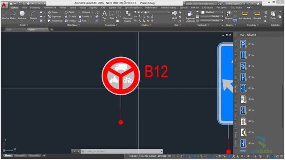Open the layer selection dropdown
Image resolution: width=285 pixels, height=160 pixels.
pyautogui.click(x=152, y=12)
